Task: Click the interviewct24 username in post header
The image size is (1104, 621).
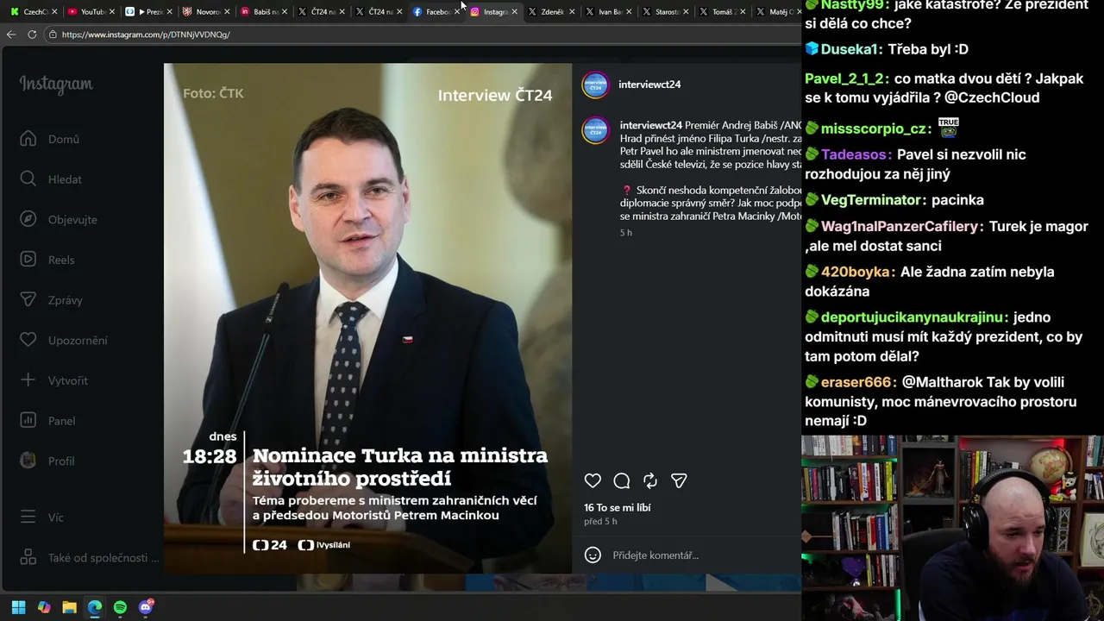Action: point(649,85)
